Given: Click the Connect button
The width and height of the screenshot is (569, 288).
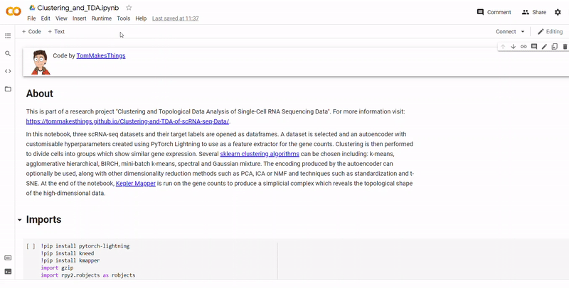Looking at the screenshot, I should tap(506, 31).
